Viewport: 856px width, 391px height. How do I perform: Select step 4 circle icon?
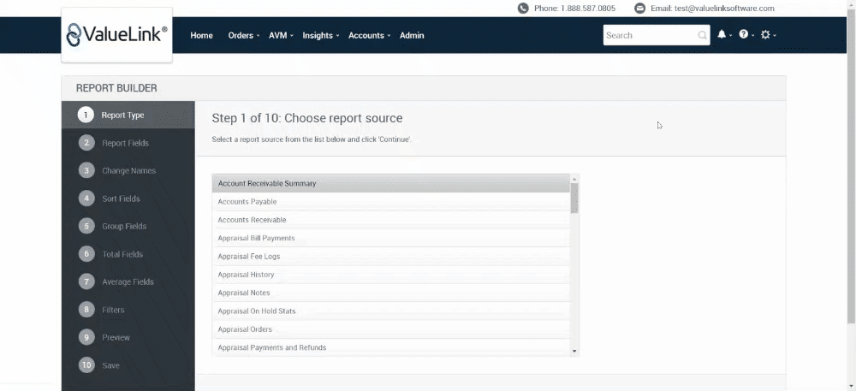click(x=86, y=198)
